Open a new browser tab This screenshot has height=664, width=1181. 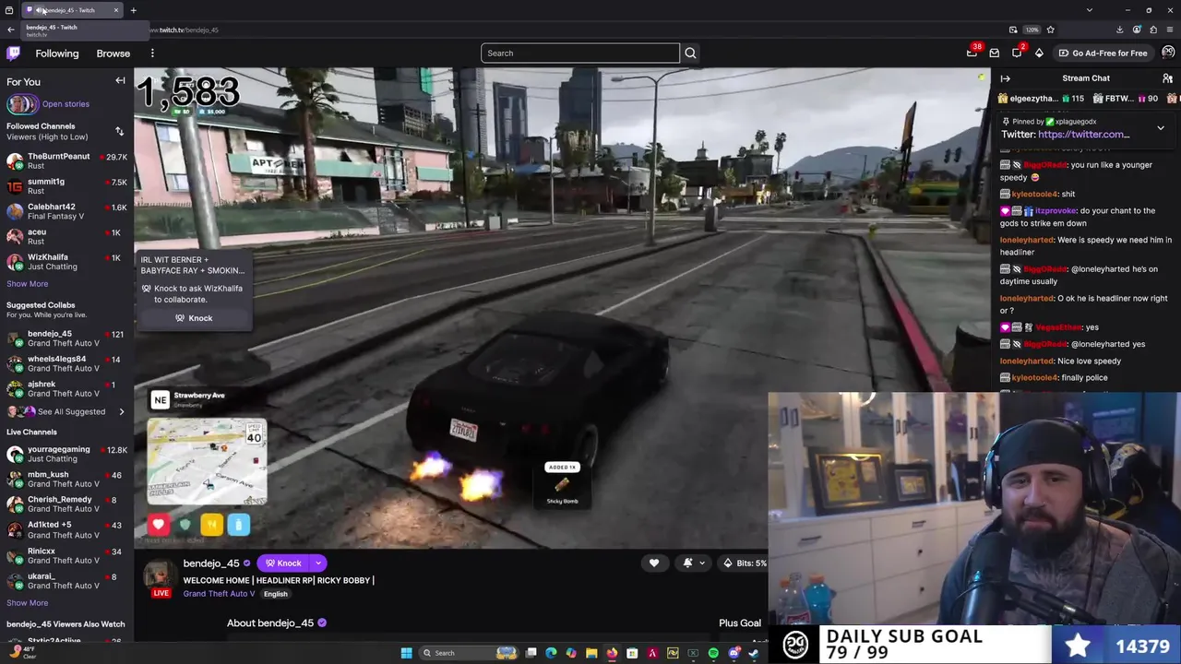(133, 10)
